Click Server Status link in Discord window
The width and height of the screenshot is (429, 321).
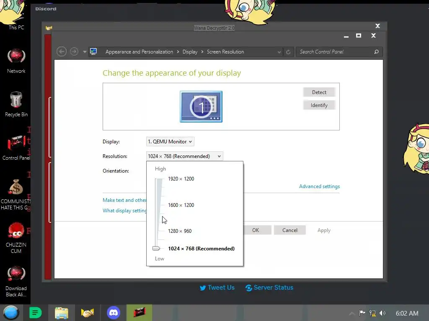point(269,288)
